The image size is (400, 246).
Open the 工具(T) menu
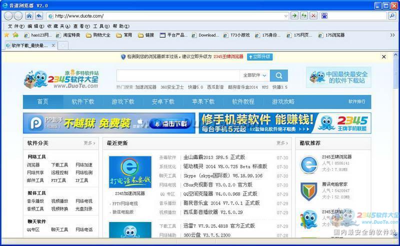101,26
